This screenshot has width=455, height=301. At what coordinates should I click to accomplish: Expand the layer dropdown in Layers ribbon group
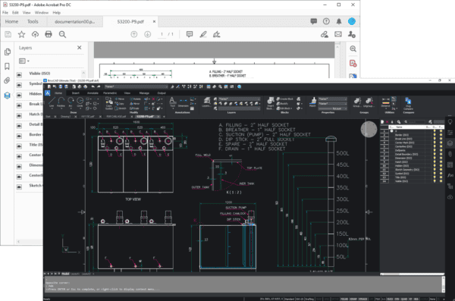[x=239, y=99]
